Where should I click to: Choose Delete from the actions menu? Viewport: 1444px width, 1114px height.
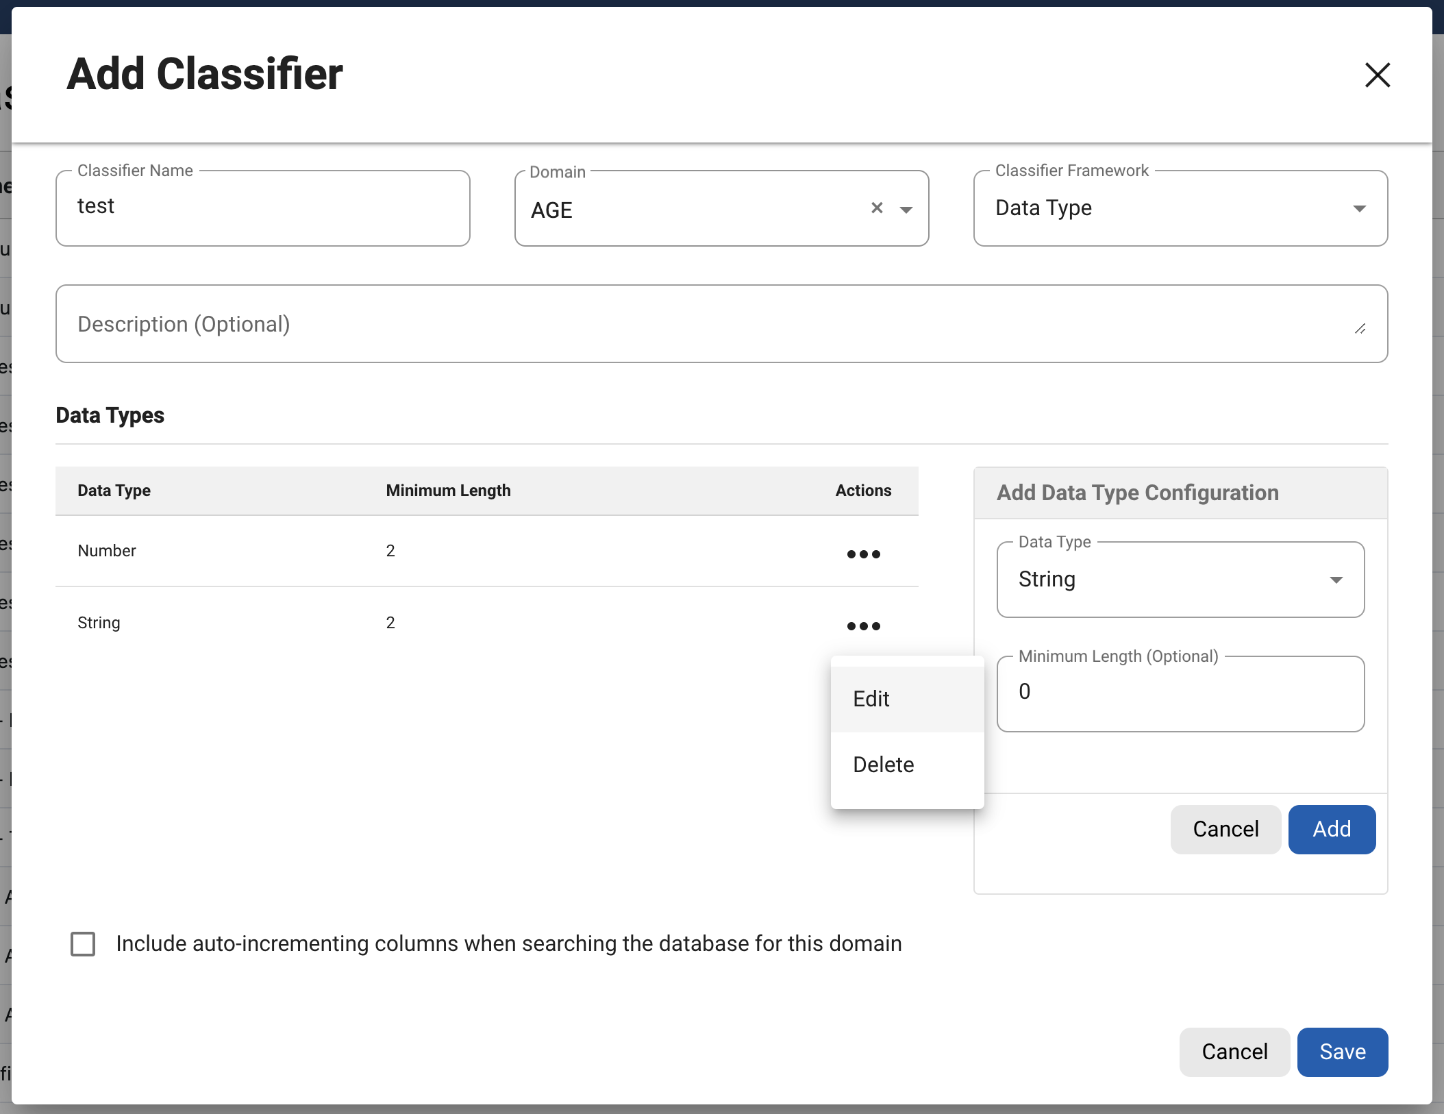(883, 764)
